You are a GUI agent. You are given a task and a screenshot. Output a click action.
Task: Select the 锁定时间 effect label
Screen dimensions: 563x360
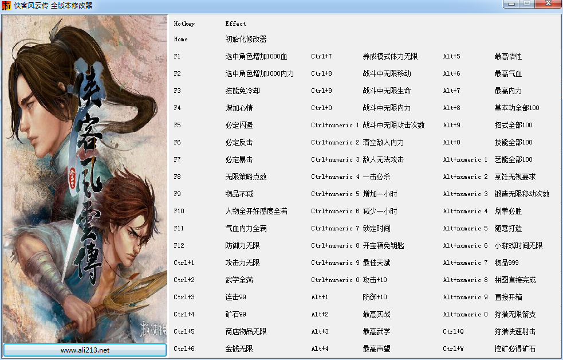coord(376,229)
